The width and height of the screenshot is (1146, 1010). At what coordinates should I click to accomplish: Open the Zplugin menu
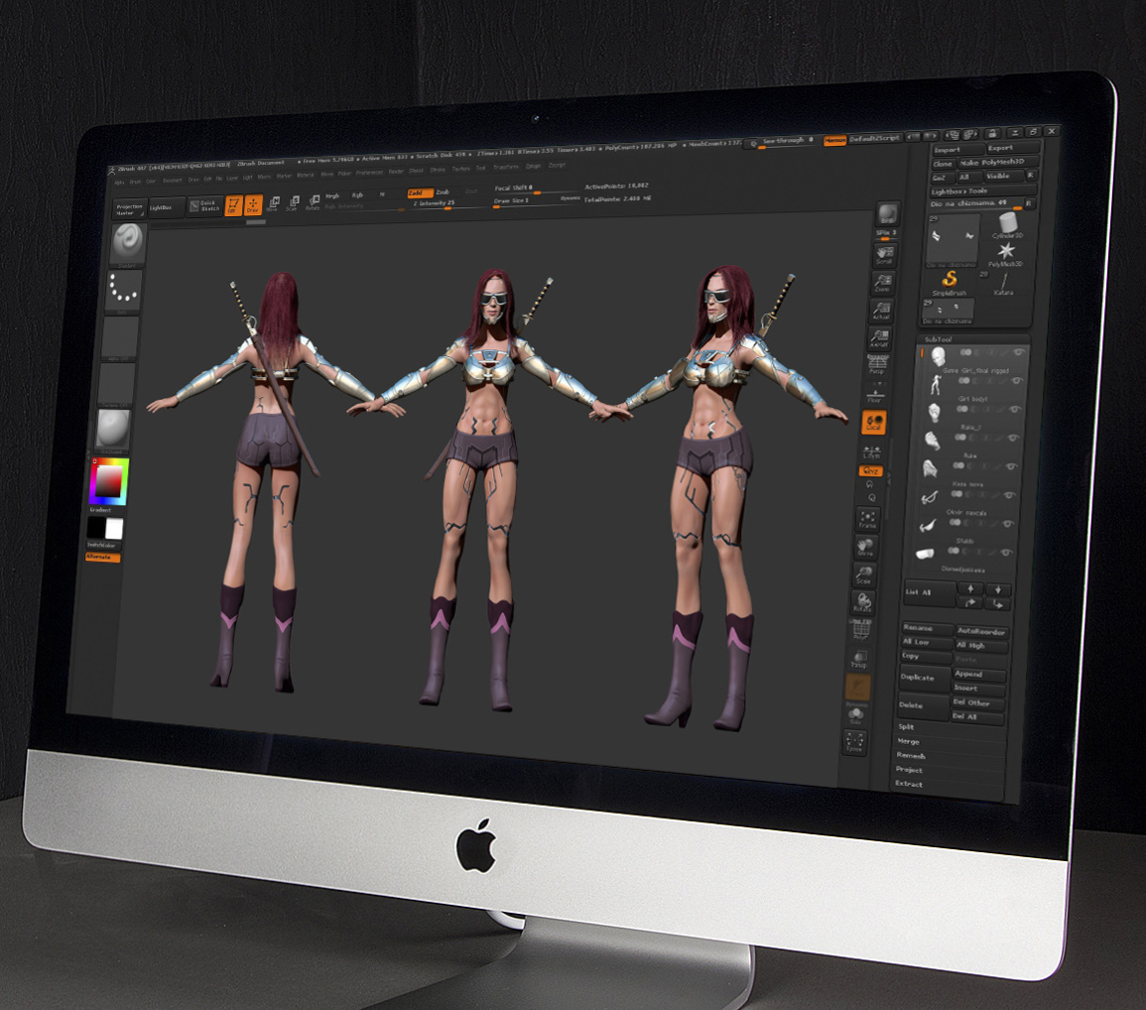[534, 166]
